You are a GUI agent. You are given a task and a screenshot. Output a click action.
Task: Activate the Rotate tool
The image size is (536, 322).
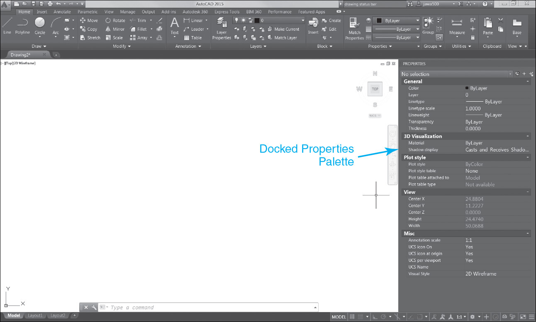[115, 20]
